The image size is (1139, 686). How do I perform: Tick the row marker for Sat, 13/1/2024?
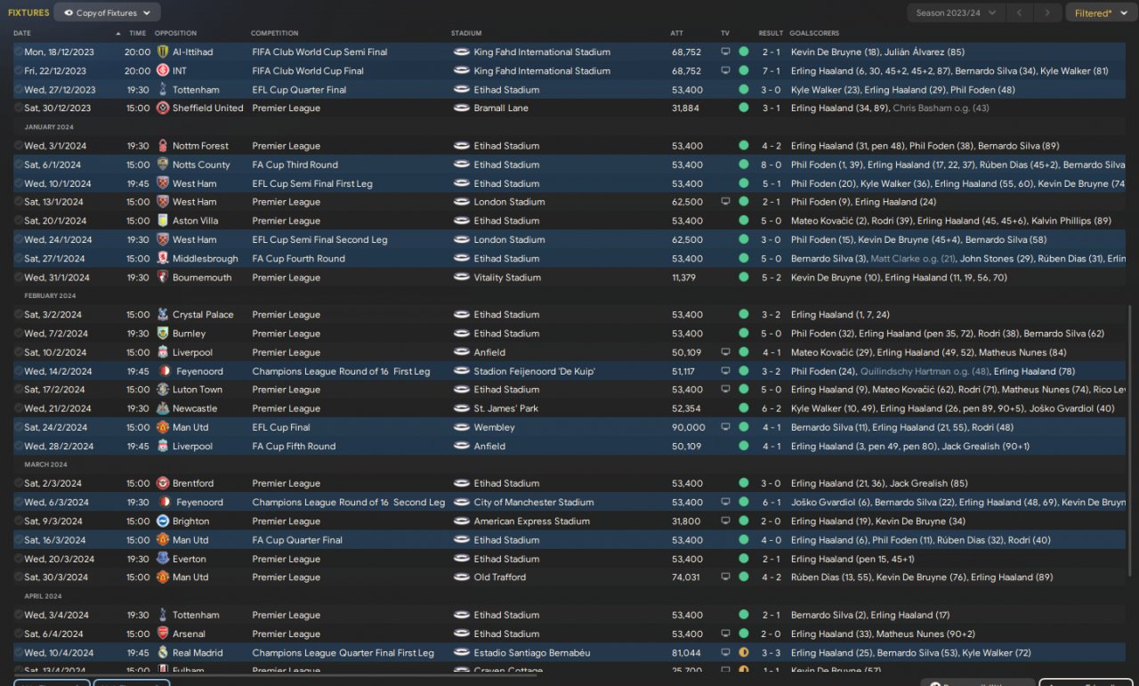18,202
